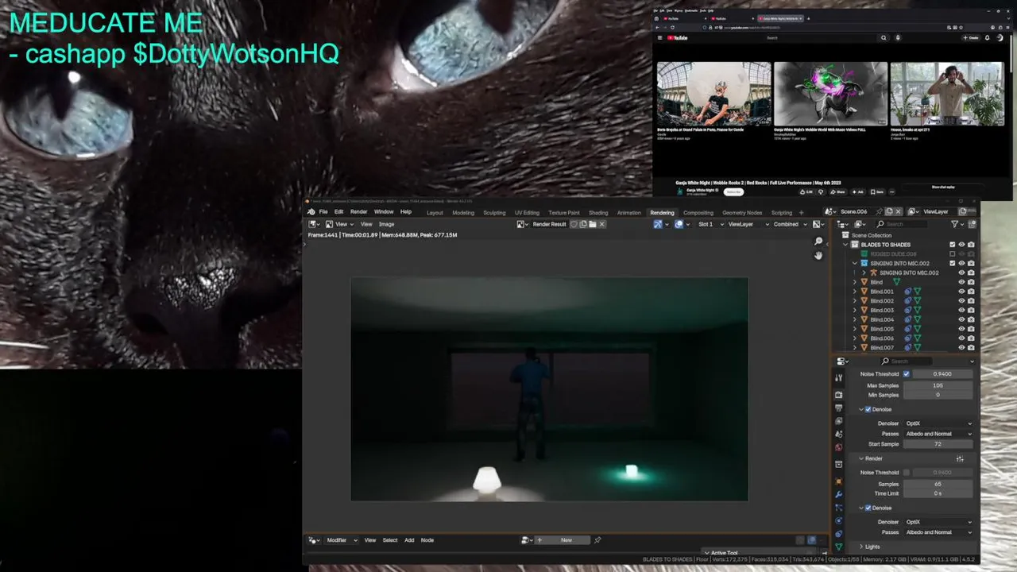The image size is (1017, 572).
Task: Open the Object Constraints properties tab icon
Action: click(x=838, y=534)
